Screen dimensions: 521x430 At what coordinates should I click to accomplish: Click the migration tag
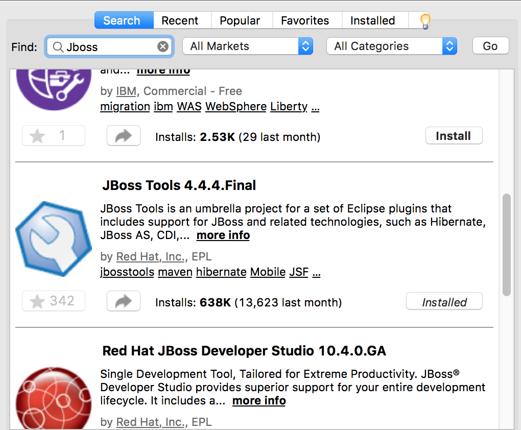click(x=125, y=106)
